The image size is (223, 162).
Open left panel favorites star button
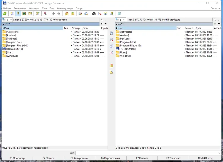(x=102, y=24)
